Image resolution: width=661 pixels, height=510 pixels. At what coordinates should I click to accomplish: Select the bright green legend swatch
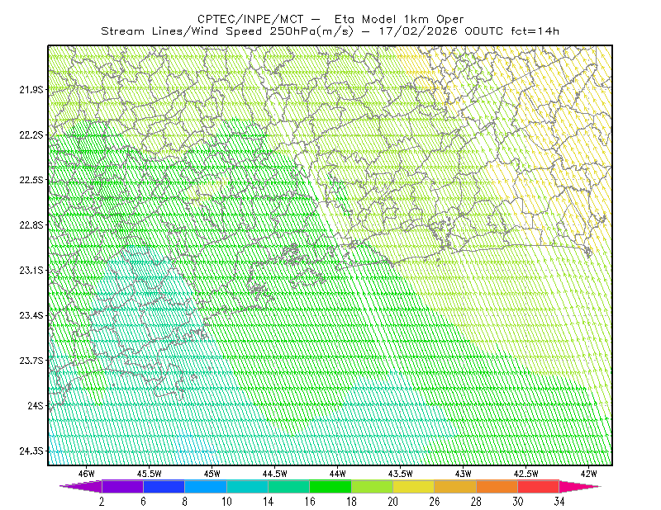[x=330, y=486]
